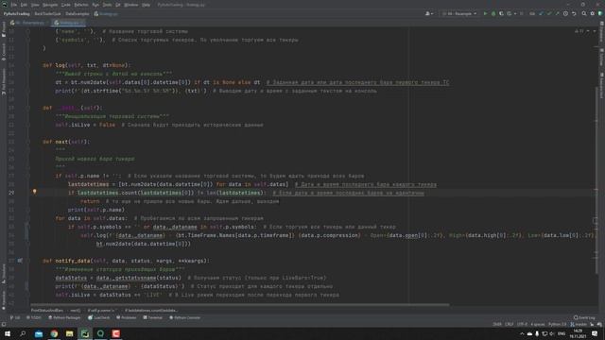Click next() in the bottom breadcrumbs
This screenshot has width=605, height=340.
76,311
